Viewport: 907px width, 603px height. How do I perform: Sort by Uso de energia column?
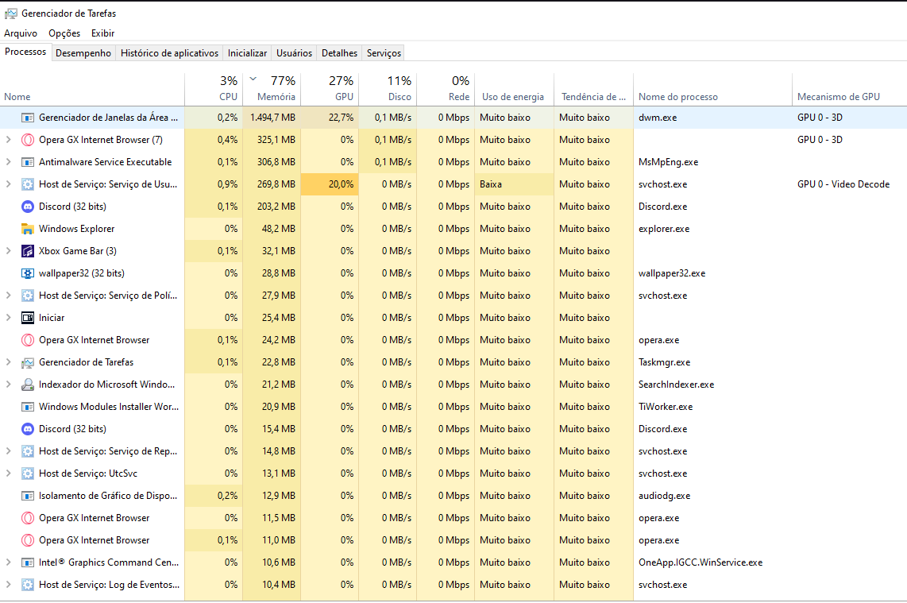[x=514, y=88]
